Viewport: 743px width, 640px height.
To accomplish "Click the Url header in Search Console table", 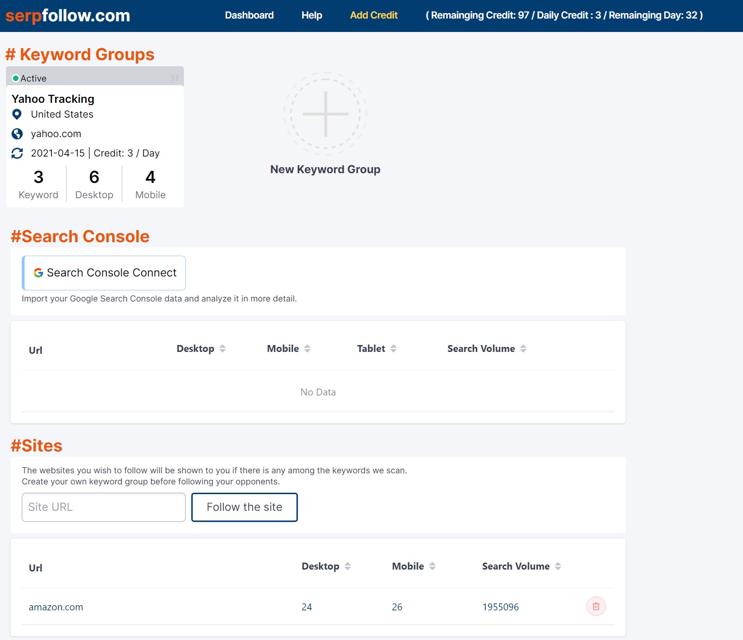I will coord(36,350).
